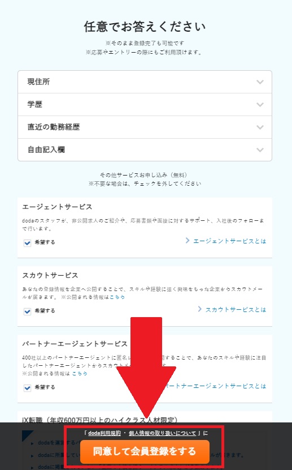
Task: Expand the 自由記入欄 section chevron
Action: (x=260, y=150)
